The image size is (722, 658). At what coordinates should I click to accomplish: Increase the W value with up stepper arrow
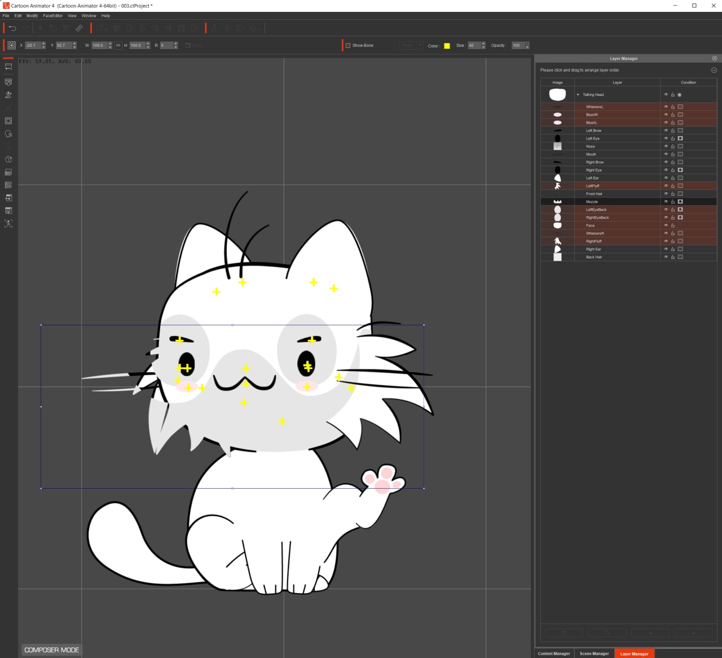coord(110,43)
